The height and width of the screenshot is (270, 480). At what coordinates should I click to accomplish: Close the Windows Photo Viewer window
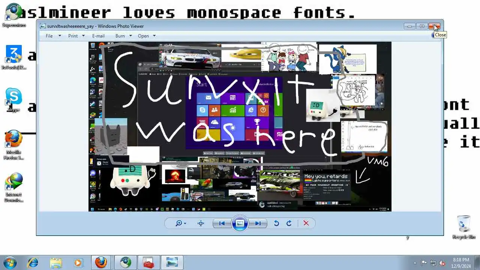tap(435, 26)
